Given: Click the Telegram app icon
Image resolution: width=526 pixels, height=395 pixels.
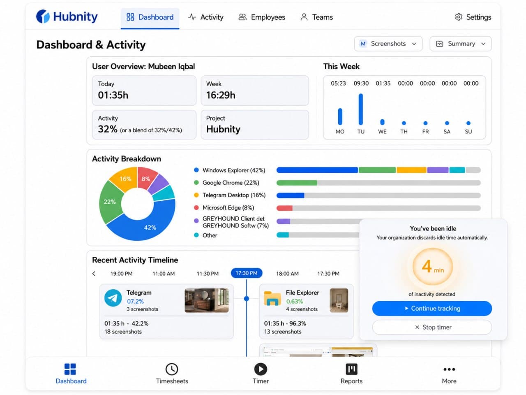Looking at the screenshot, I should pos(113,298).
